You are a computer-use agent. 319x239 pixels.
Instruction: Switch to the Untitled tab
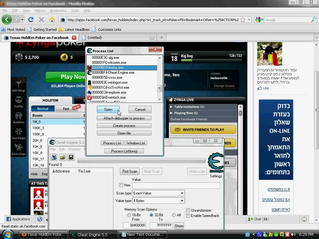pos(118,38)
